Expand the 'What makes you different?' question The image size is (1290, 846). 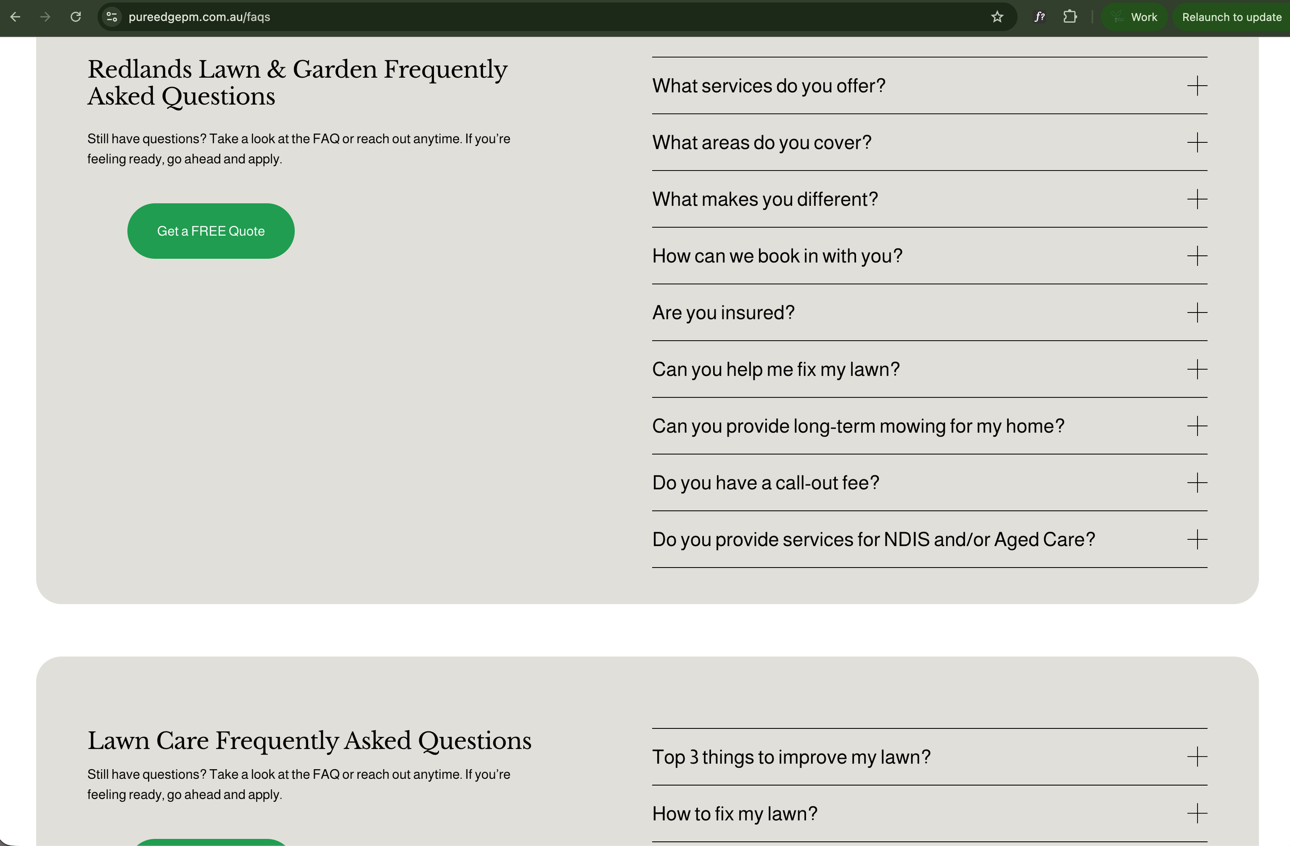(1197, 200)
